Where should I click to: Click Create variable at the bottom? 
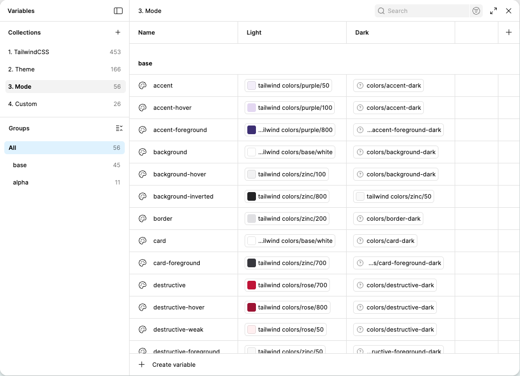(167, 365)
